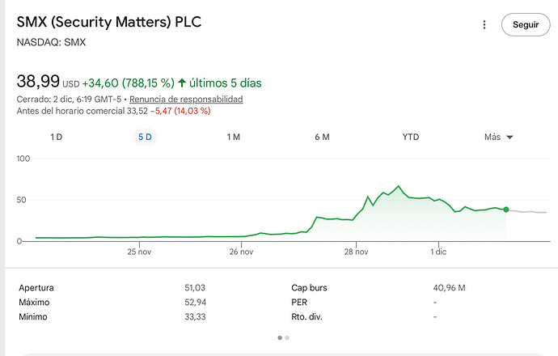
Task: Click the 38,99 current price value
Action: 38,81
